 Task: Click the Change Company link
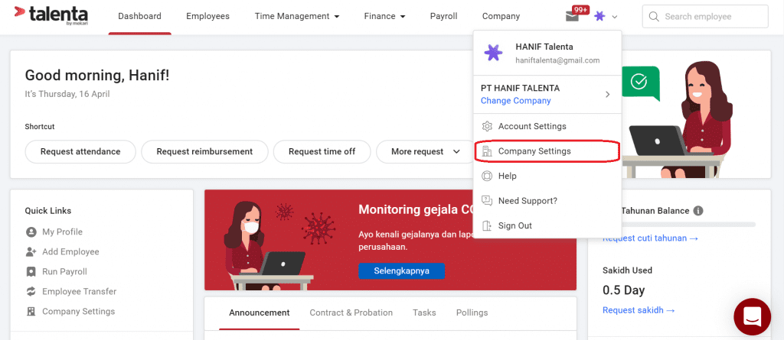coord(515,101)
